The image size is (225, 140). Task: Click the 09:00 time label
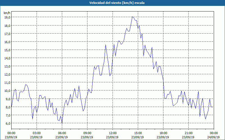pos(87,133)
